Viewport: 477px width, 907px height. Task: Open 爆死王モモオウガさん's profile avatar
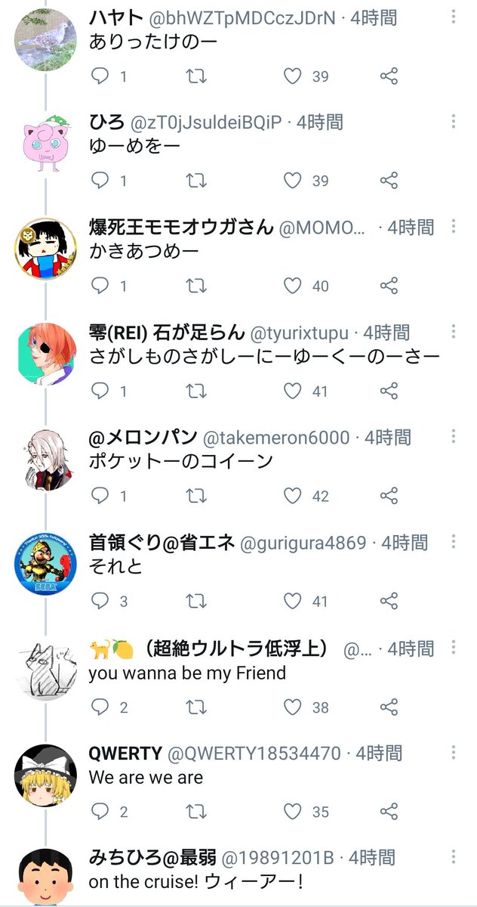coord(45,249)
